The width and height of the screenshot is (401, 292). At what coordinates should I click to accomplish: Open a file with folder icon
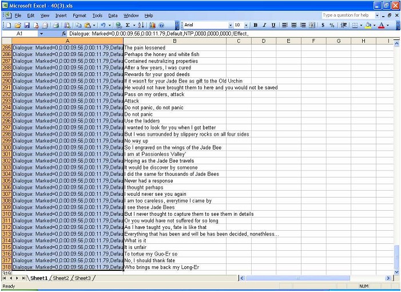pyautogui.click(x=18, y=25)
